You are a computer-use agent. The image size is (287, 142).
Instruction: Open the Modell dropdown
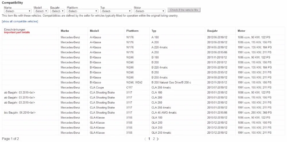(x=41, y=11)
